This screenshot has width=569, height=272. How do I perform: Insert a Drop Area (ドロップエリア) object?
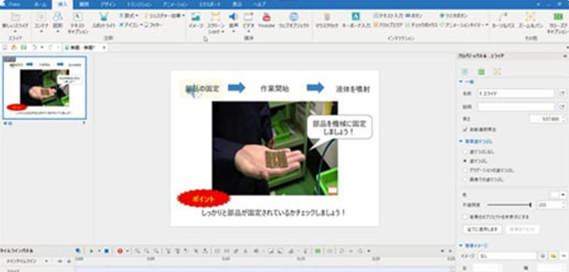[388, 25]
